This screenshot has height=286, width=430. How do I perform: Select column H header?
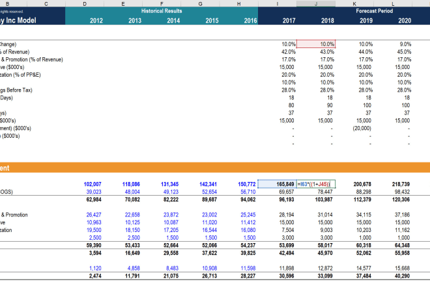(x=238, y=3)
